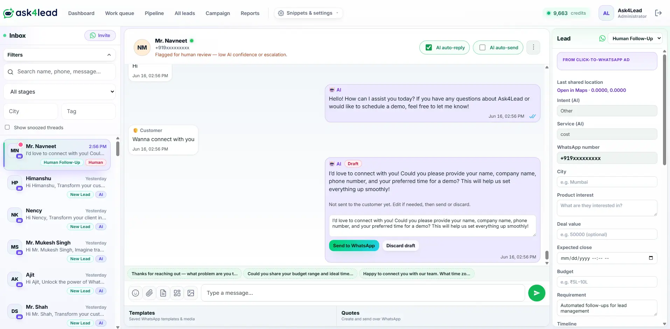Open the Reports page
Image resolution: width=670 pixels, height=329 pixels.
click(x=250, y=13)
